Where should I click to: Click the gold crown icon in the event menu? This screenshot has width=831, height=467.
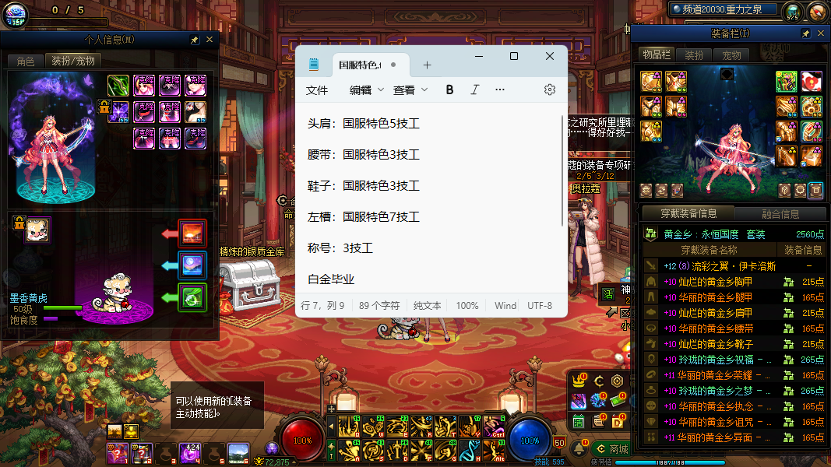point(579,381)
